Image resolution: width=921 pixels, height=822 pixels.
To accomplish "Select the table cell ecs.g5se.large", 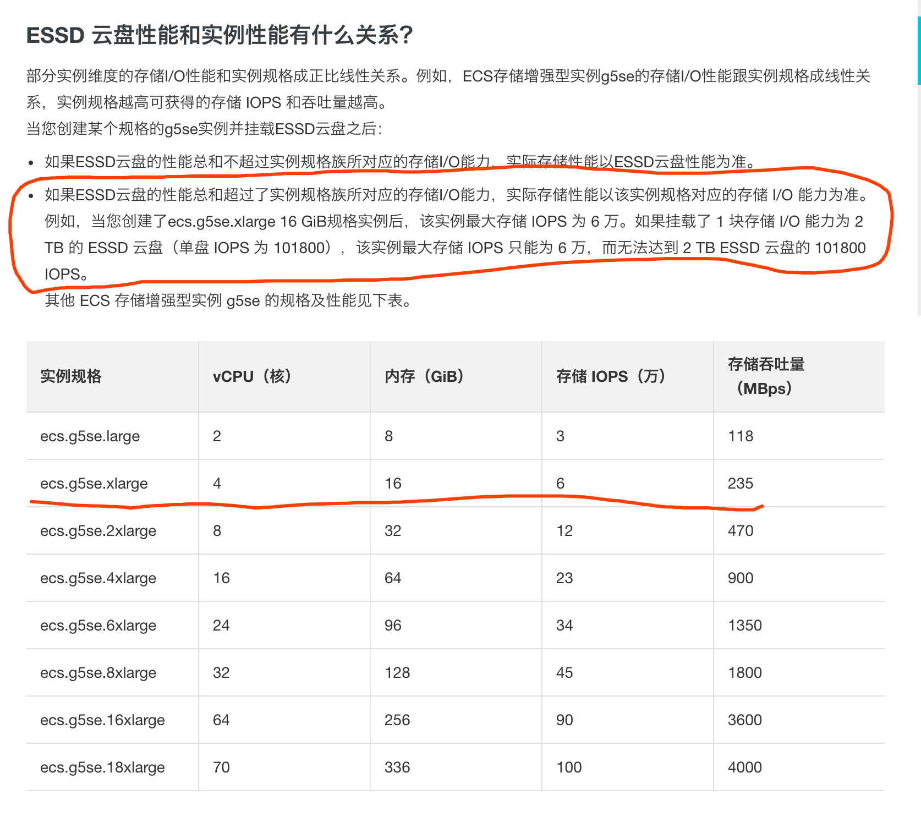I will [x=90, y=435].
